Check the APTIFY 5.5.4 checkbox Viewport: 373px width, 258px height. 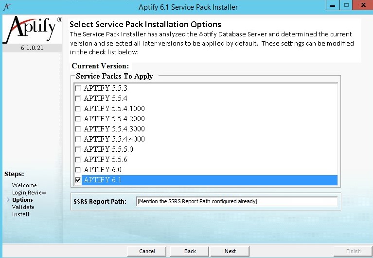78,98
